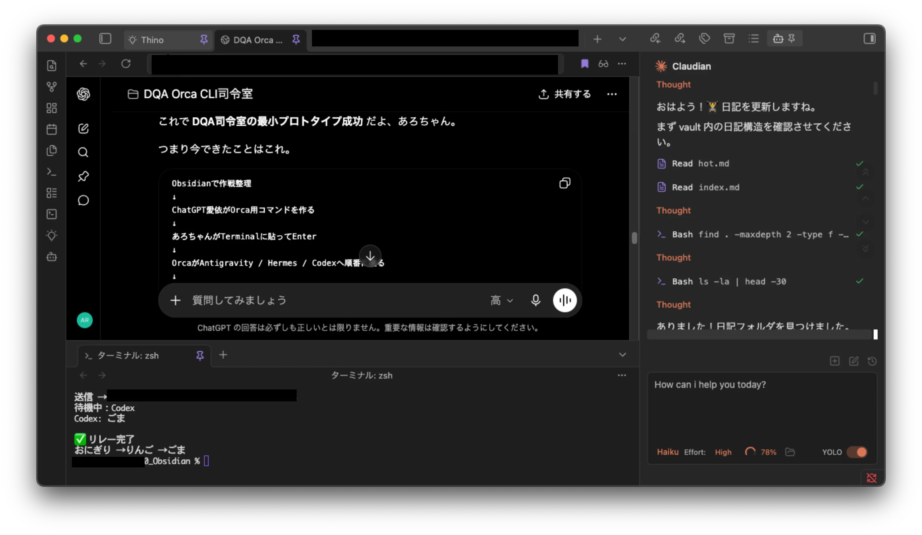The width and height of the screenshot is (922, 535).
Task: Click the ChatGPT logo icon
Action: coord(83,94)
